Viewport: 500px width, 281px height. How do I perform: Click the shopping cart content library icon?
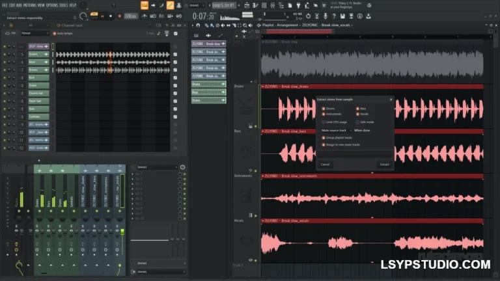pos(324,5)
